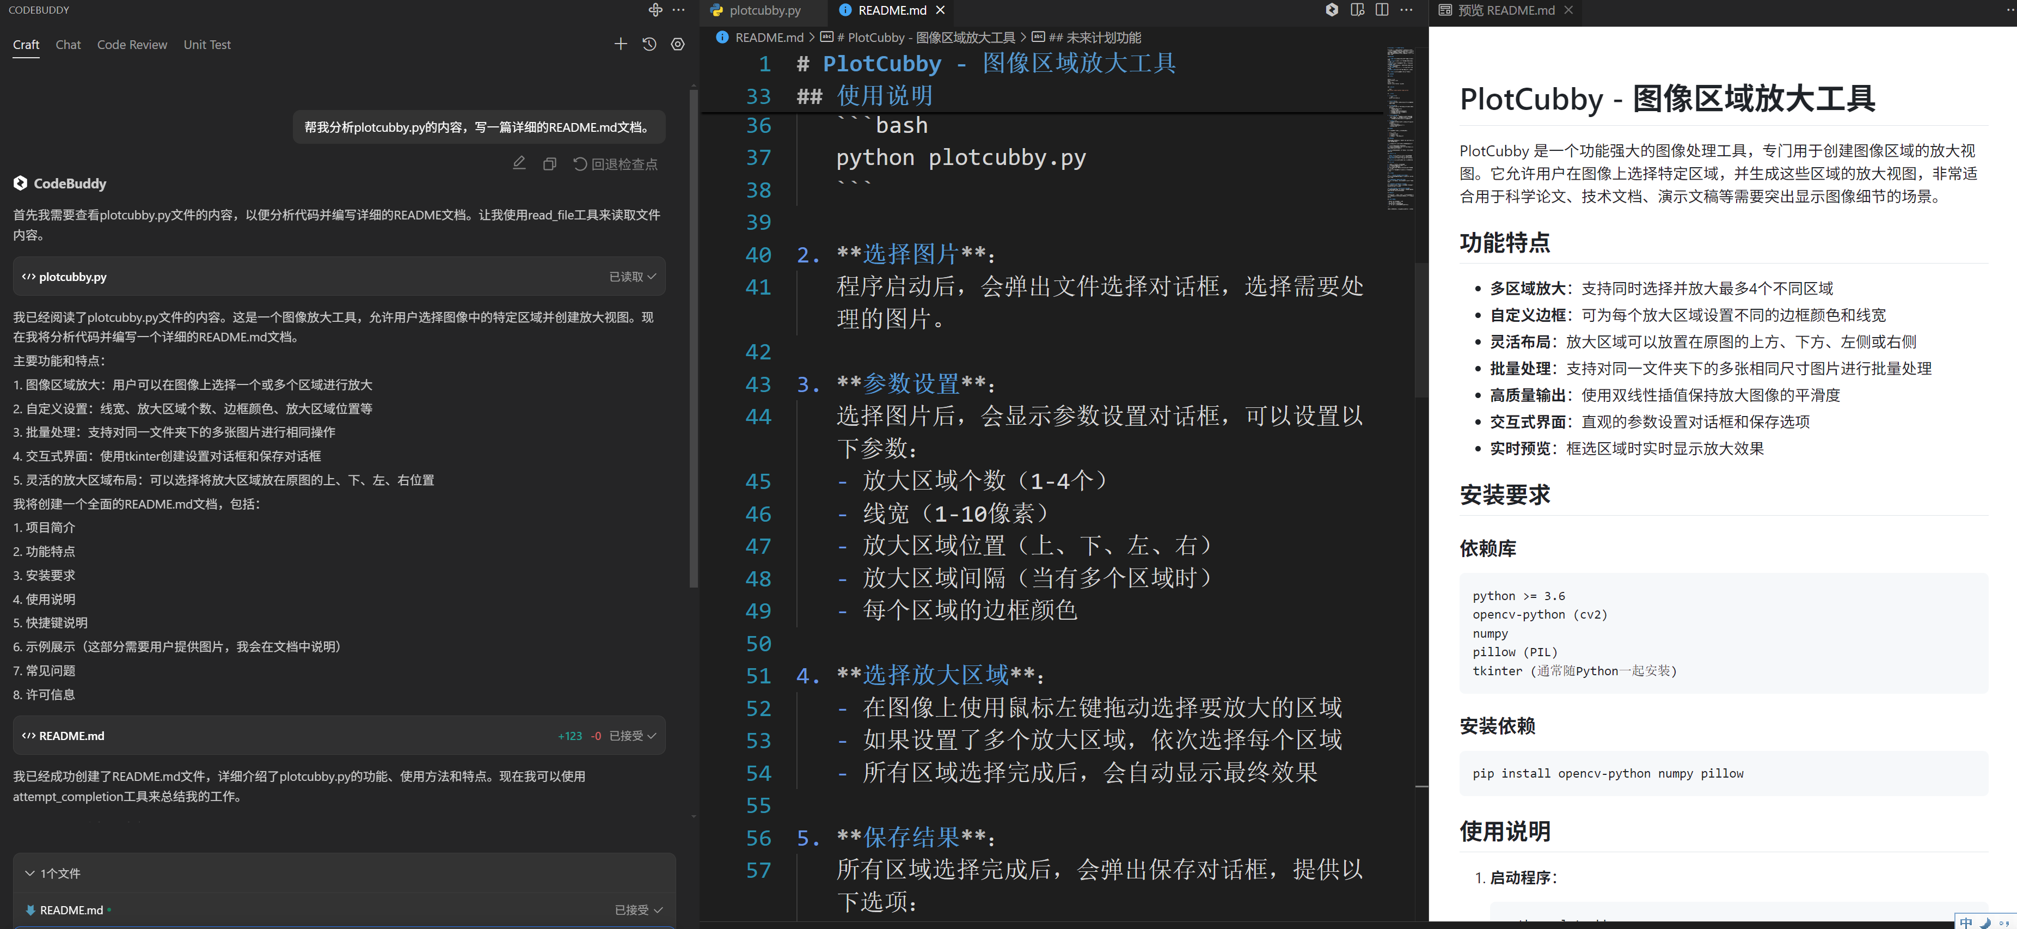Click the moon icon in the IME bar

pyautogui.click(x=1985, y=922)
